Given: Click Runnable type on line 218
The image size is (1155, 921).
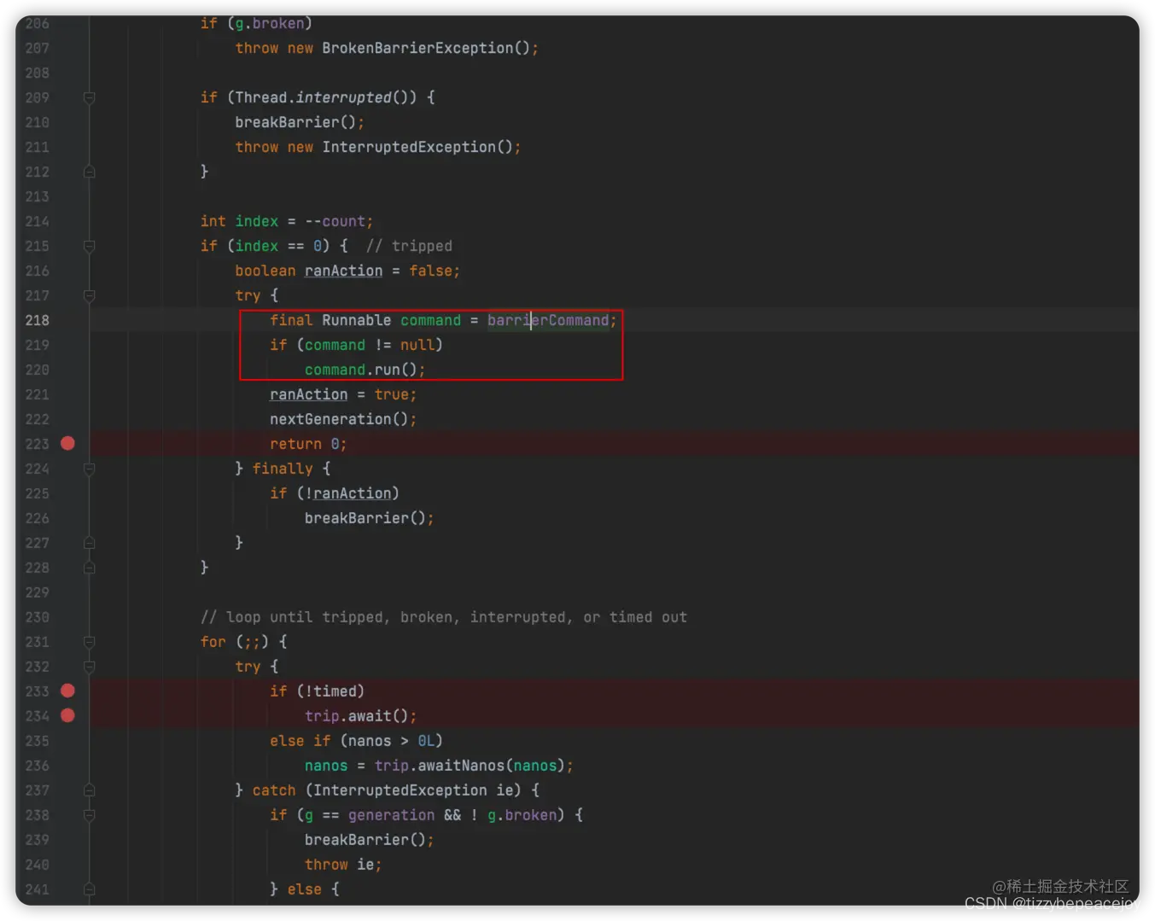Looking at the screenshot, I should [356, 320].
